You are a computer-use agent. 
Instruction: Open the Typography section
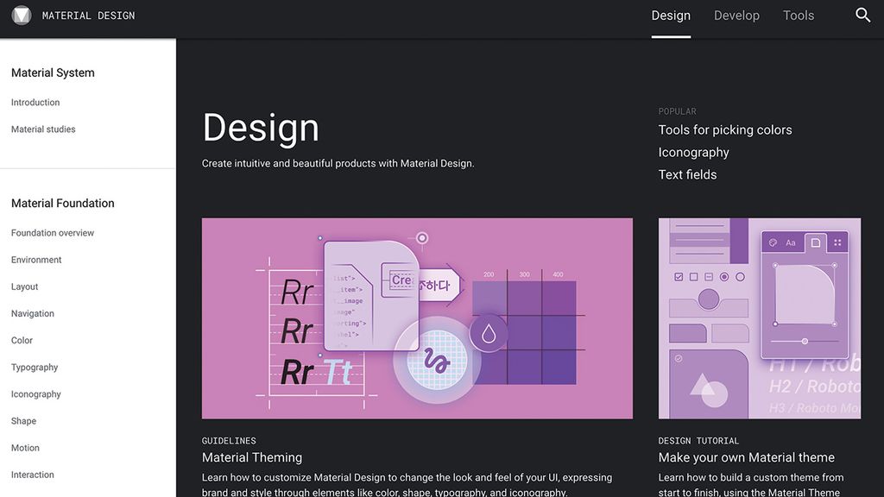[x=34, y=367]
